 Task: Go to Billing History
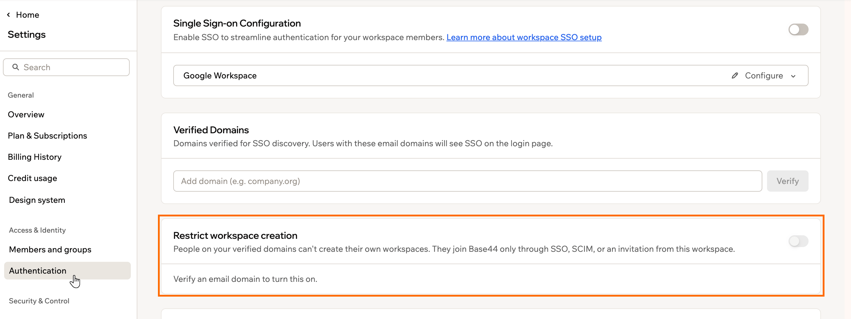pyautogui.click(x=35, y=157)
